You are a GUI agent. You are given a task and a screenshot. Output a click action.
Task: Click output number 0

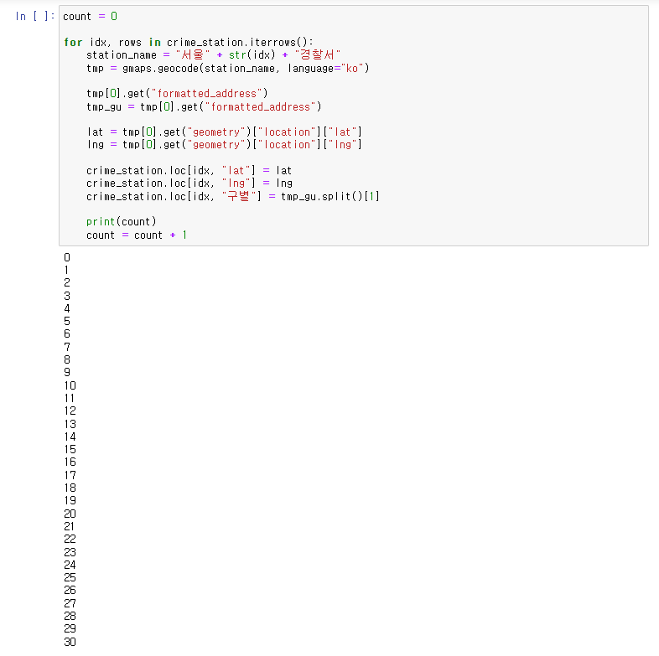[67, 257]
